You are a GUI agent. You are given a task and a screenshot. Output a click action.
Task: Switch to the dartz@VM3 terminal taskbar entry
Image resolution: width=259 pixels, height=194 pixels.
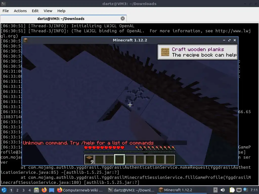[131, 190]
